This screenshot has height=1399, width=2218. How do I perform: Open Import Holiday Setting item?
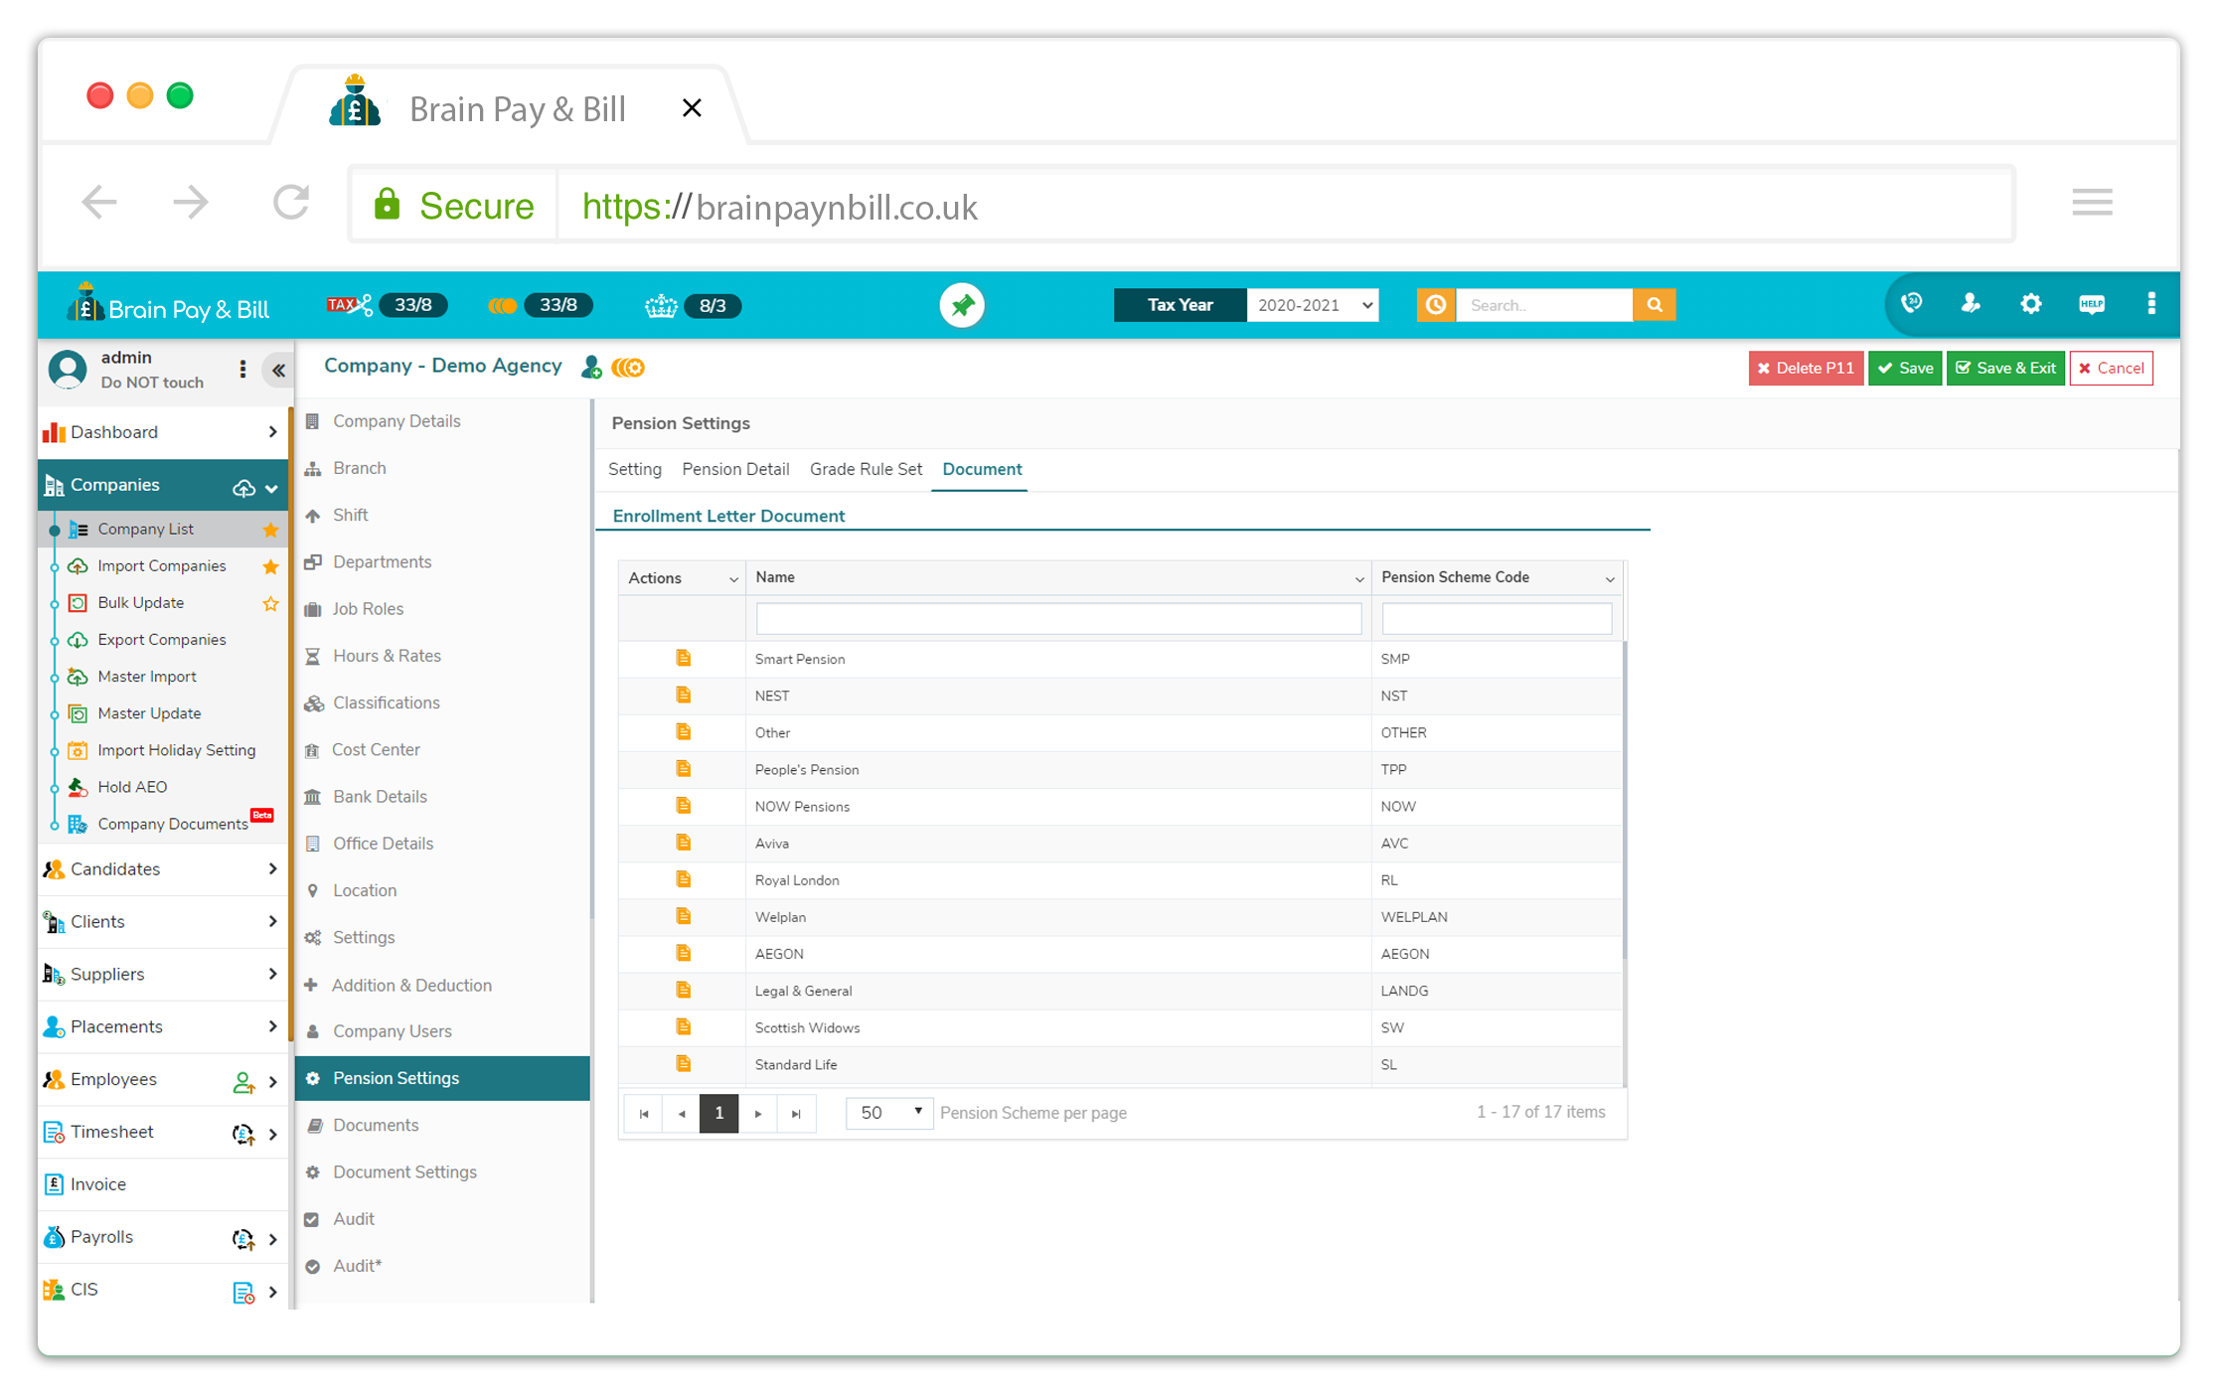[x=176, y=750]
